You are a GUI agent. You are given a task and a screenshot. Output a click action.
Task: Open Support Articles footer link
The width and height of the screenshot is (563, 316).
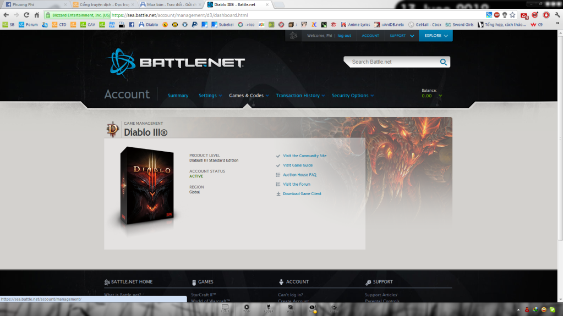[381, 295]
